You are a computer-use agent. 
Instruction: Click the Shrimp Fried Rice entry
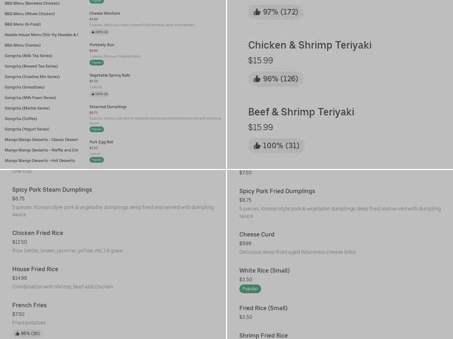264,335
